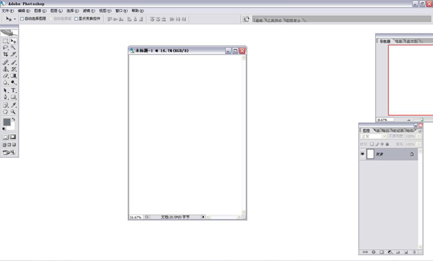Viewport: 433px width, 261px height.
Task: Open the blend mode 正常 dropdown
Action: tap(374, 136)
